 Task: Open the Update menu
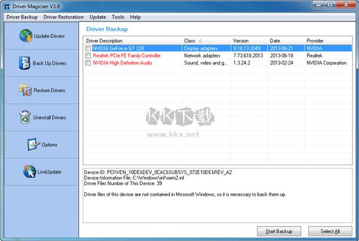tap(98, 17)
